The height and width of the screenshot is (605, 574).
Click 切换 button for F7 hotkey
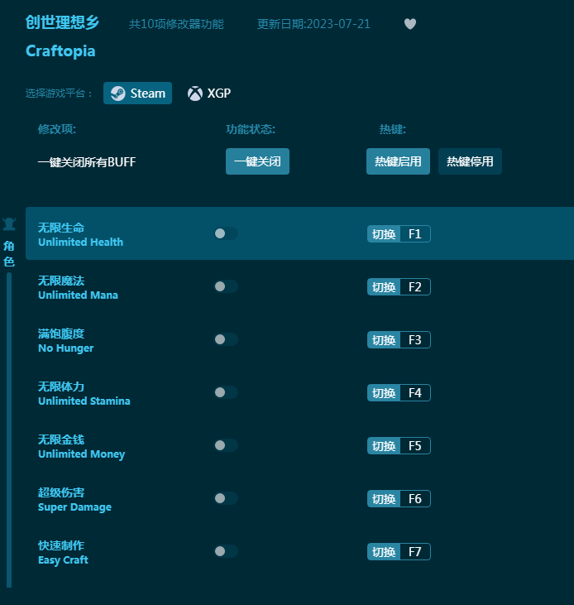point(384,552)
